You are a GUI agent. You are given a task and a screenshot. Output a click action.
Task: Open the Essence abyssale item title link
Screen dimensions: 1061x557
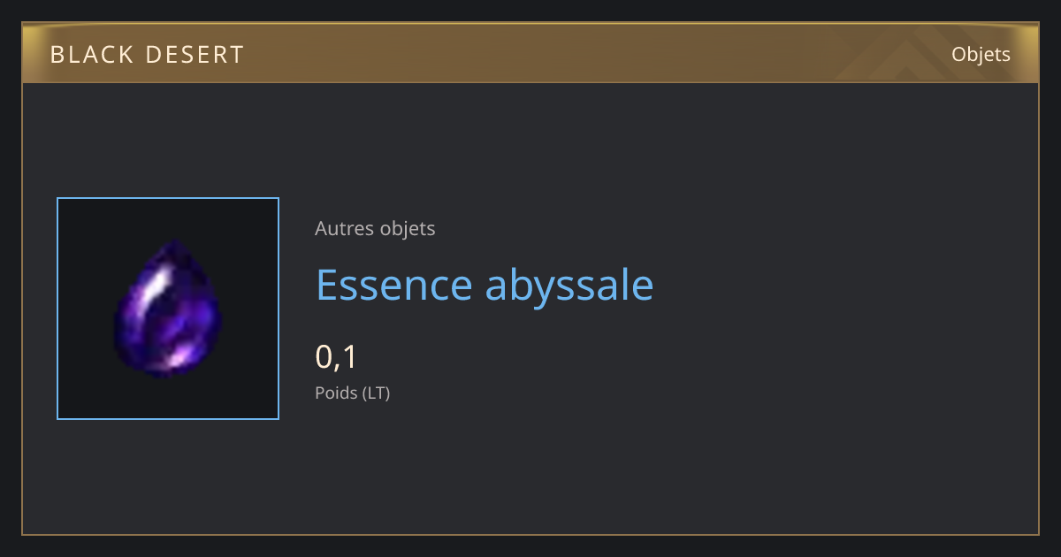485,285
